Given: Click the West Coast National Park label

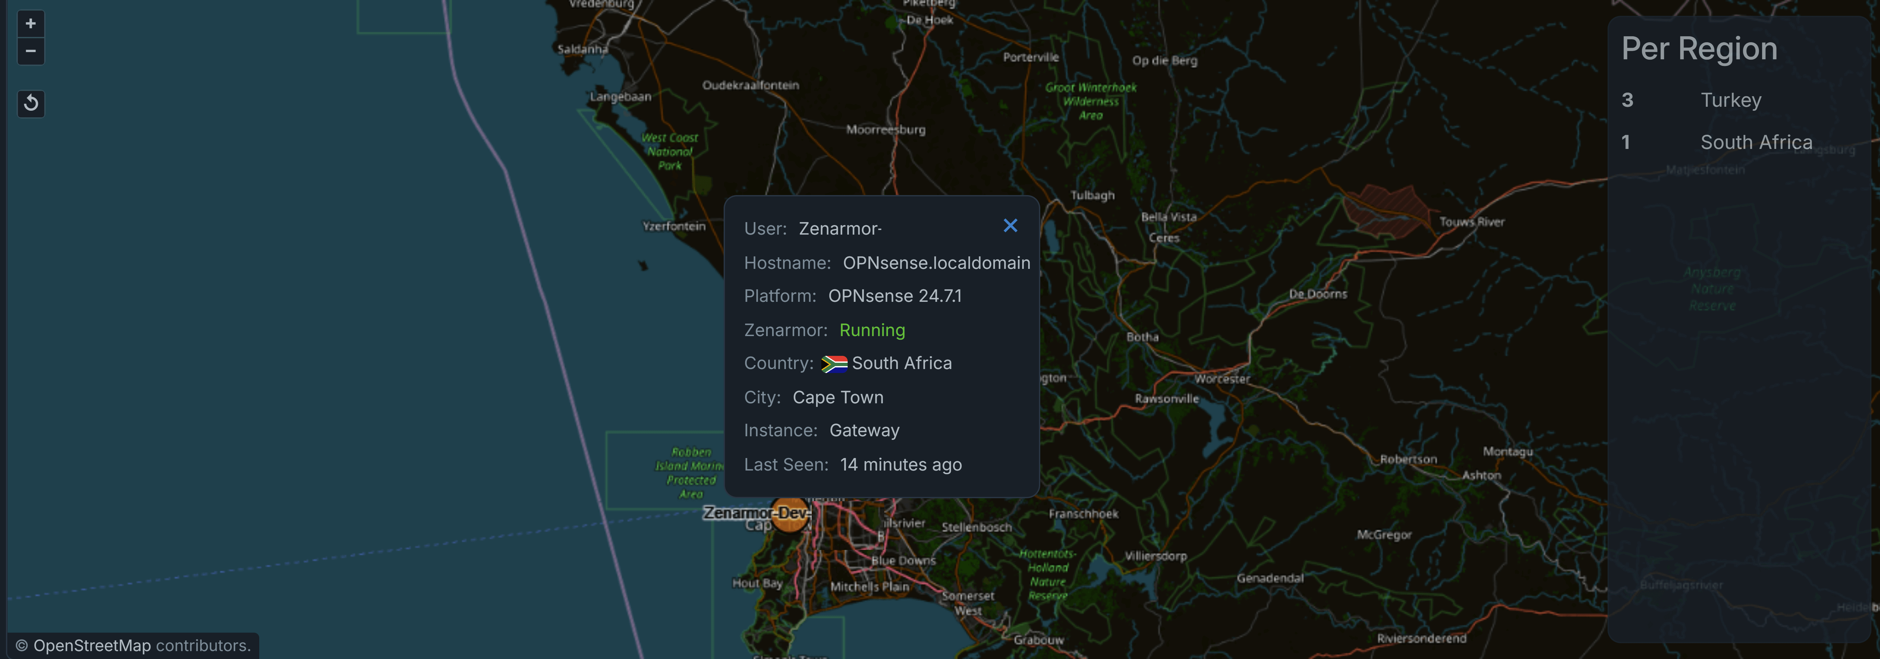Looking at the screenshot, I should (669, 152).
